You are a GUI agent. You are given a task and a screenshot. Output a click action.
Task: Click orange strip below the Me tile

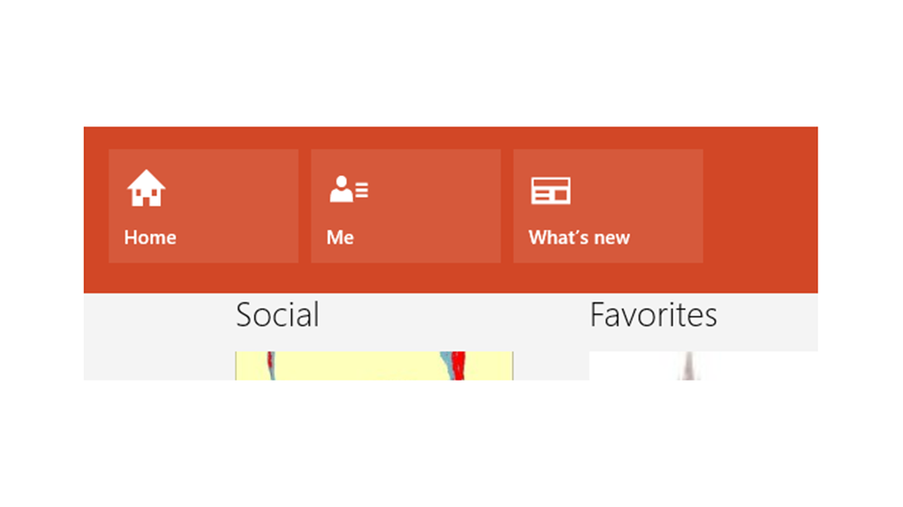[x=405, y=277]
